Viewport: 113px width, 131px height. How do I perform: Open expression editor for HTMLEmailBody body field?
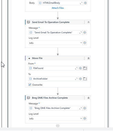81,3
